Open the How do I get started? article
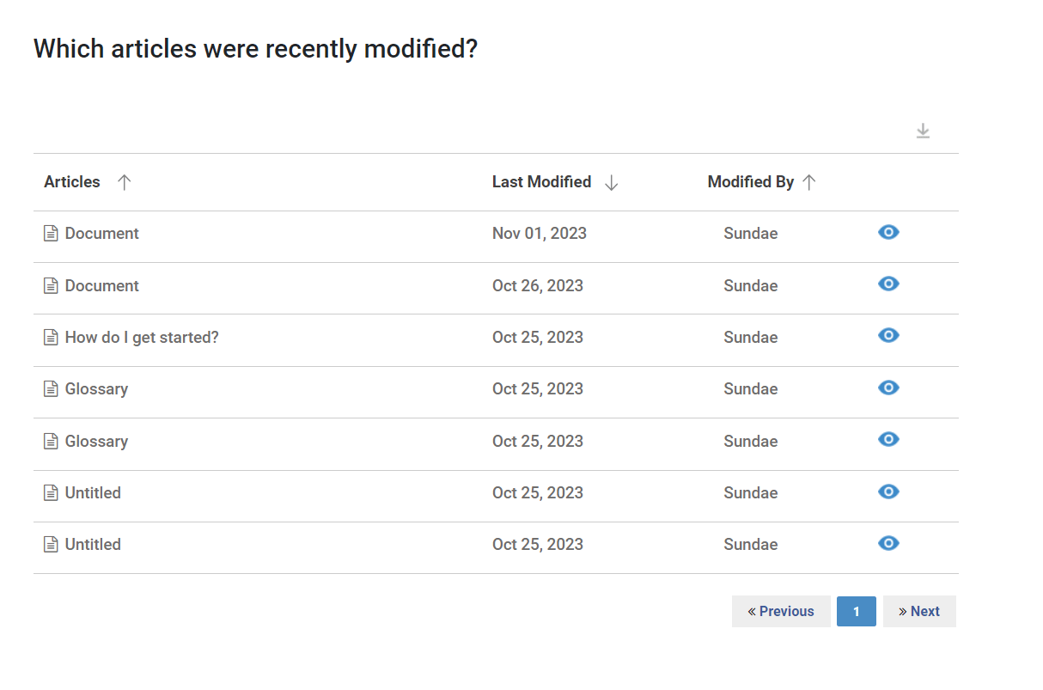 pyautogui.click(x=142, y=338)
